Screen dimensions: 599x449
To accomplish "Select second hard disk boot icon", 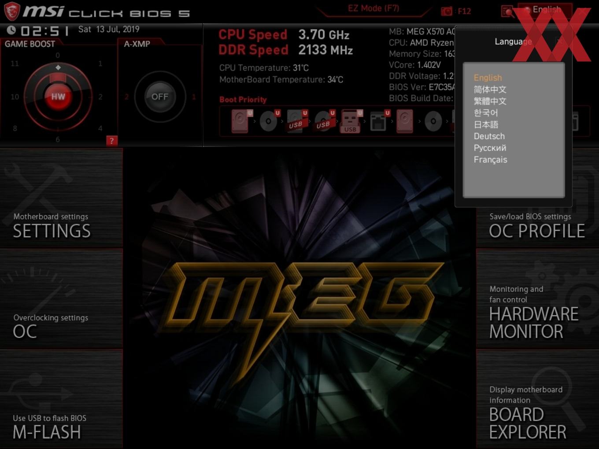I will click(405, 121).
